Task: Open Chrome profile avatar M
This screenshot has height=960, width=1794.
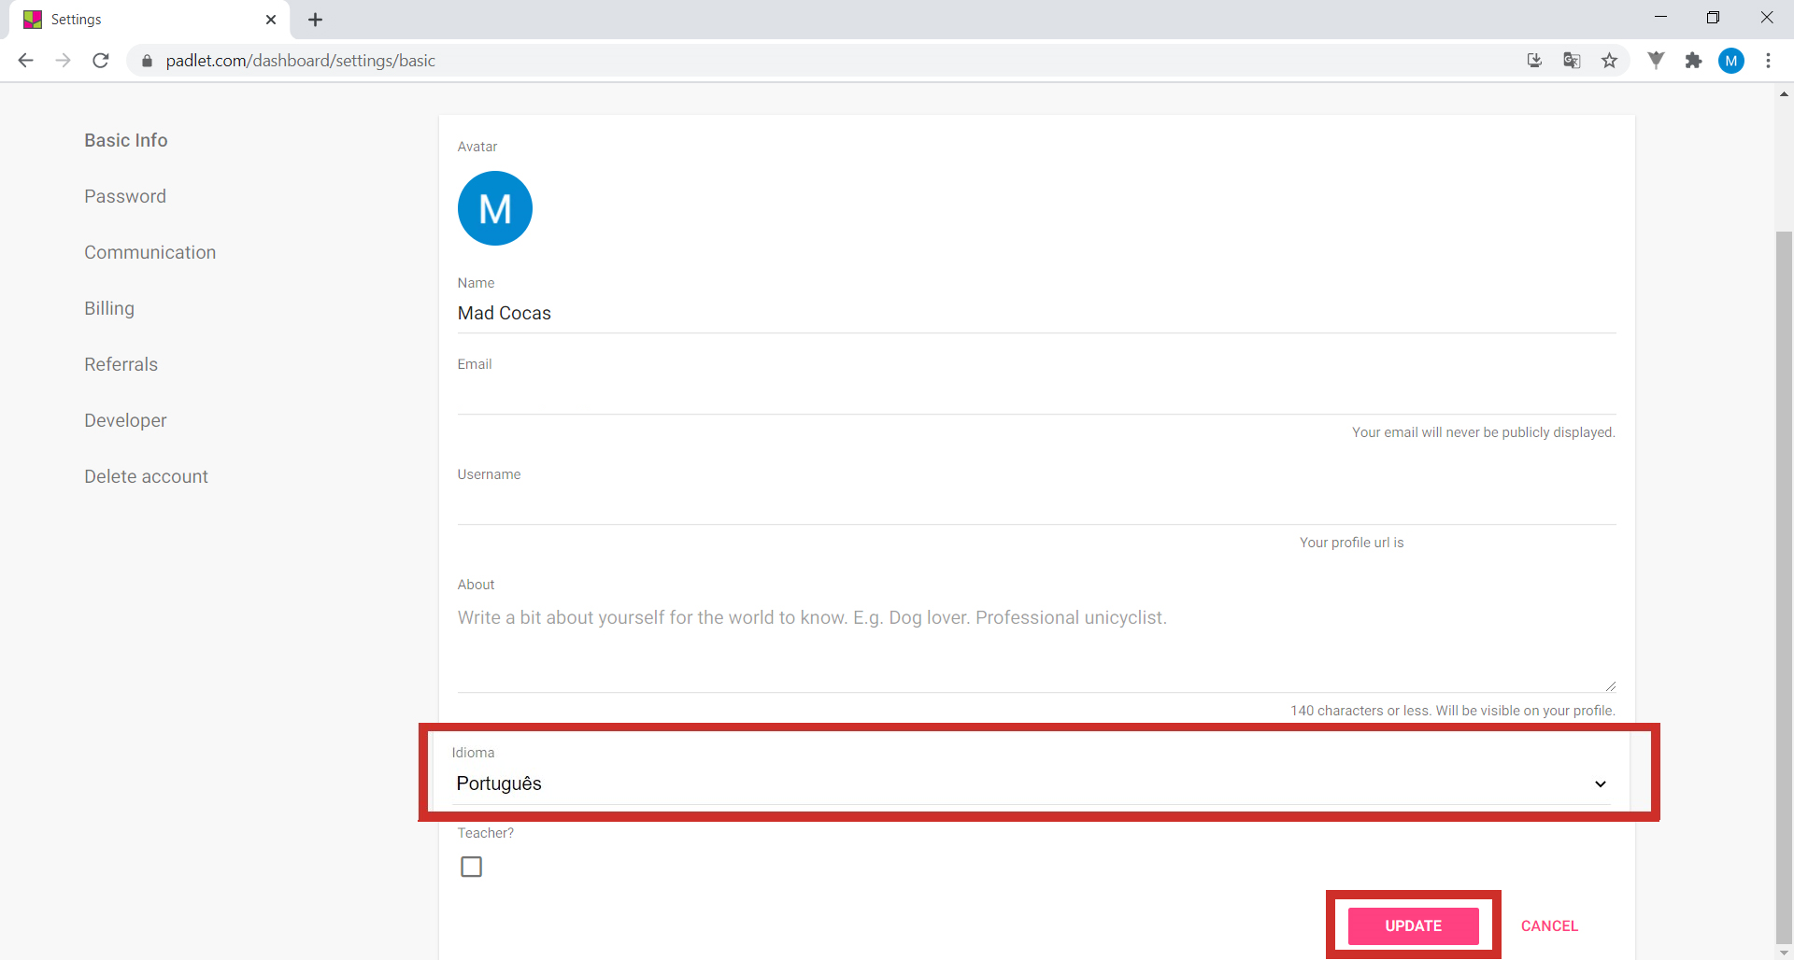Action: point(1730,61)
